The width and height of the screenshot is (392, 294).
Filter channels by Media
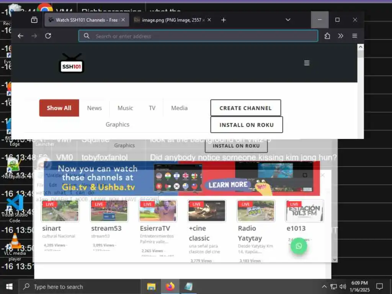(179, 108)
